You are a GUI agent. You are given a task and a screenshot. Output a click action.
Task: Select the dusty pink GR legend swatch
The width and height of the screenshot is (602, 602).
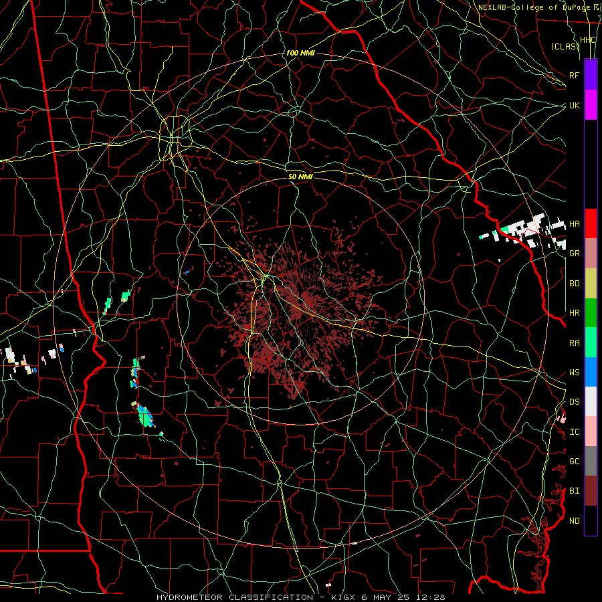coord(591,254)
